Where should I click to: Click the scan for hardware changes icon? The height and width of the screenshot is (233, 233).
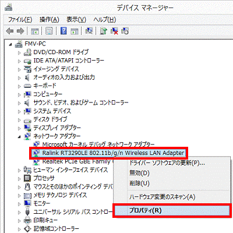click(x=89, y=31)
